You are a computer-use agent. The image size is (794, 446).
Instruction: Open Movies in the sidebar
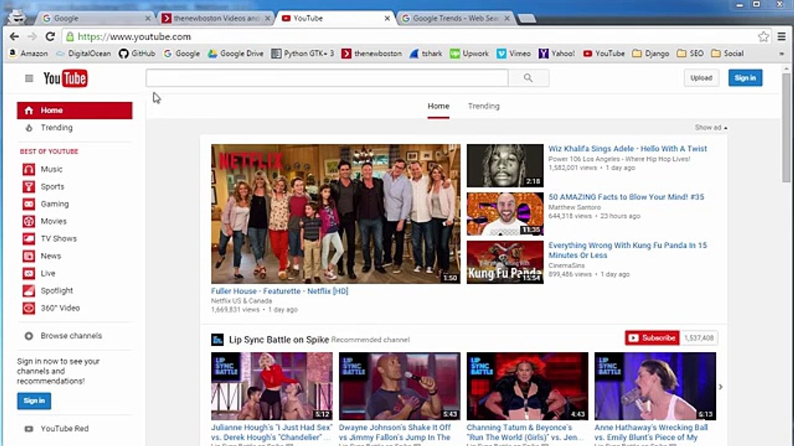53,221
